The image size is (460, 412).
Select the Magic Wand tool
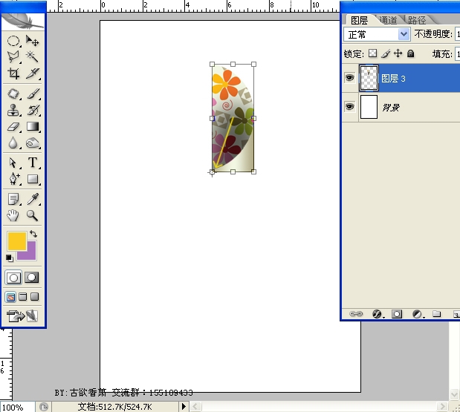[x=32, y=56]
